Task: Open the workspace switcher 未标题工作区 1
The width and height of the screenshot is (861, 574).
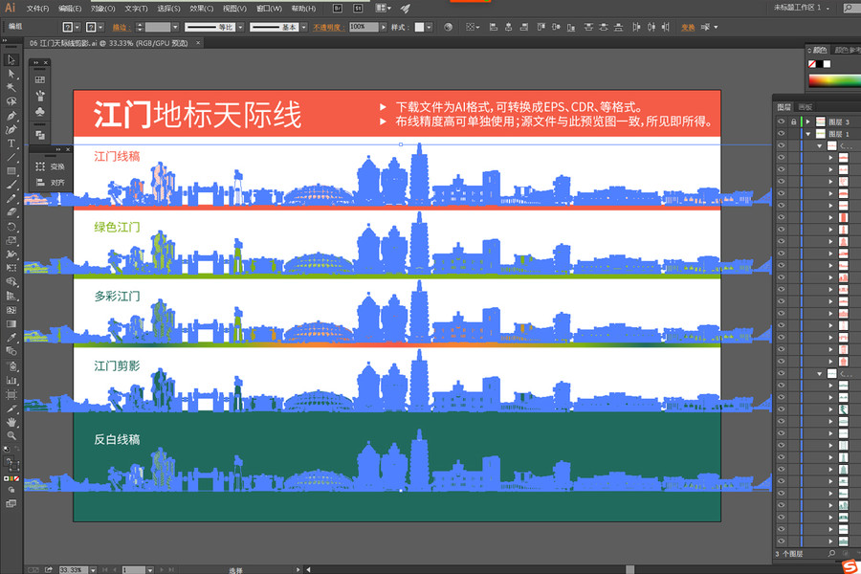Action: (x=801, y=8)
